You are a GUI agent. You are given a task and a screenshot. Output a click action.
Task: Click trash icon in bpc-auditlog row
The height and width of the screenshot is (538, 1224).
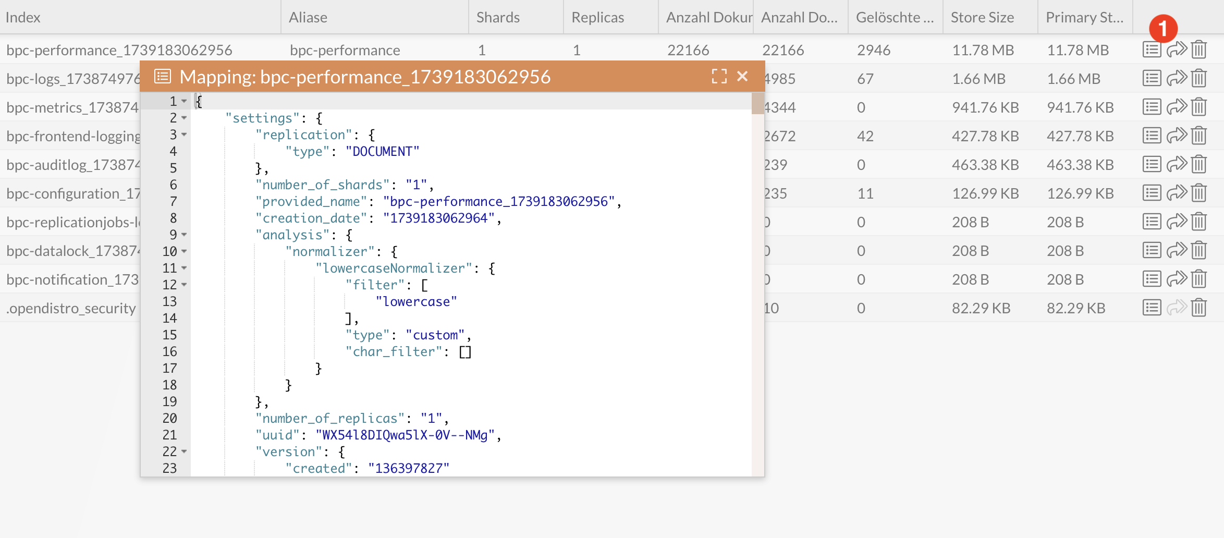click(x=1199, y=165)
